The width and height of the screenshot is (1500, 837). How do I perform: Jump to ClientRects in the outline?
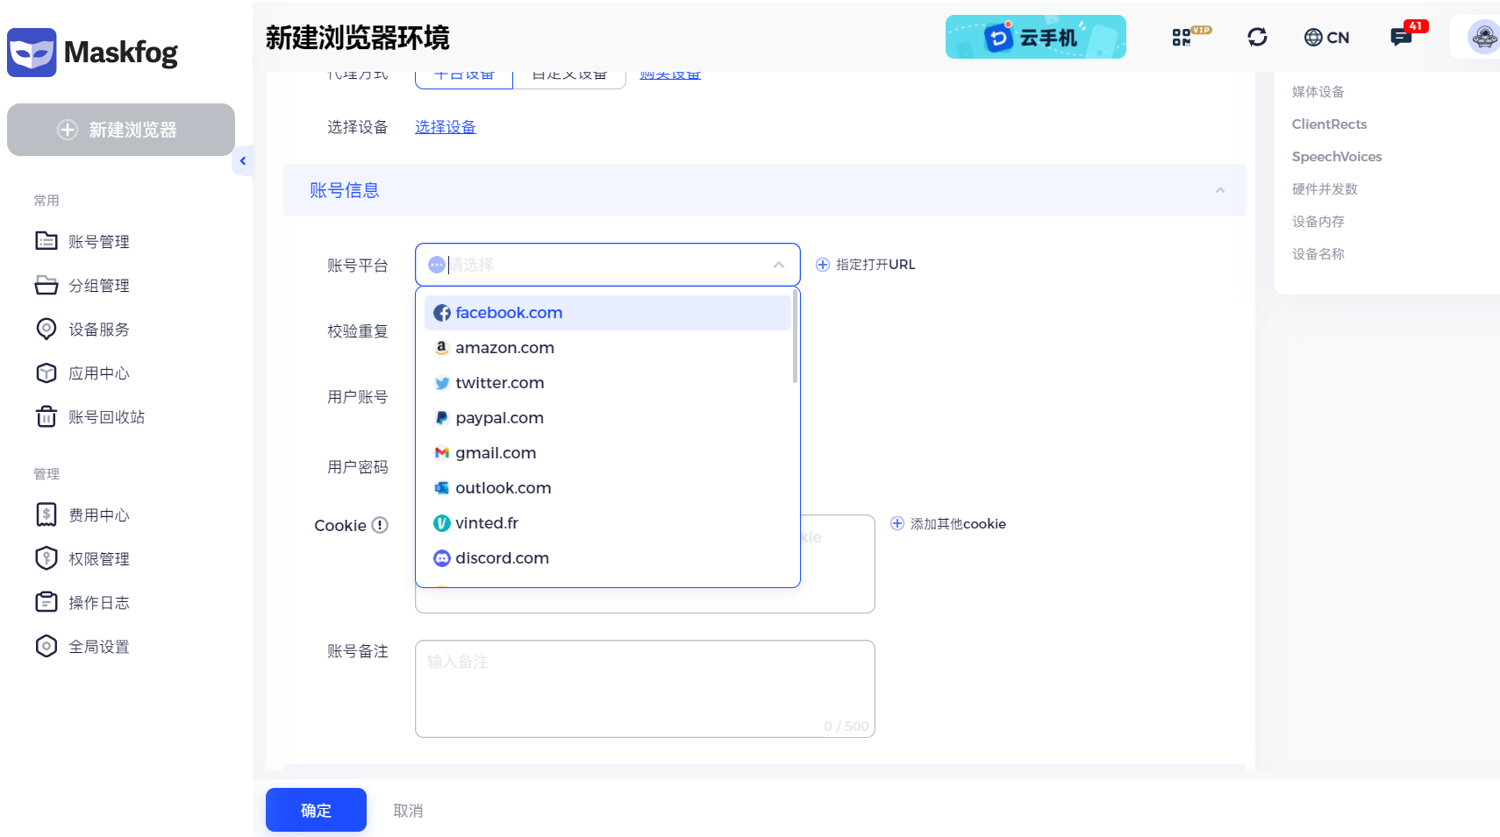pos(1329,124)
